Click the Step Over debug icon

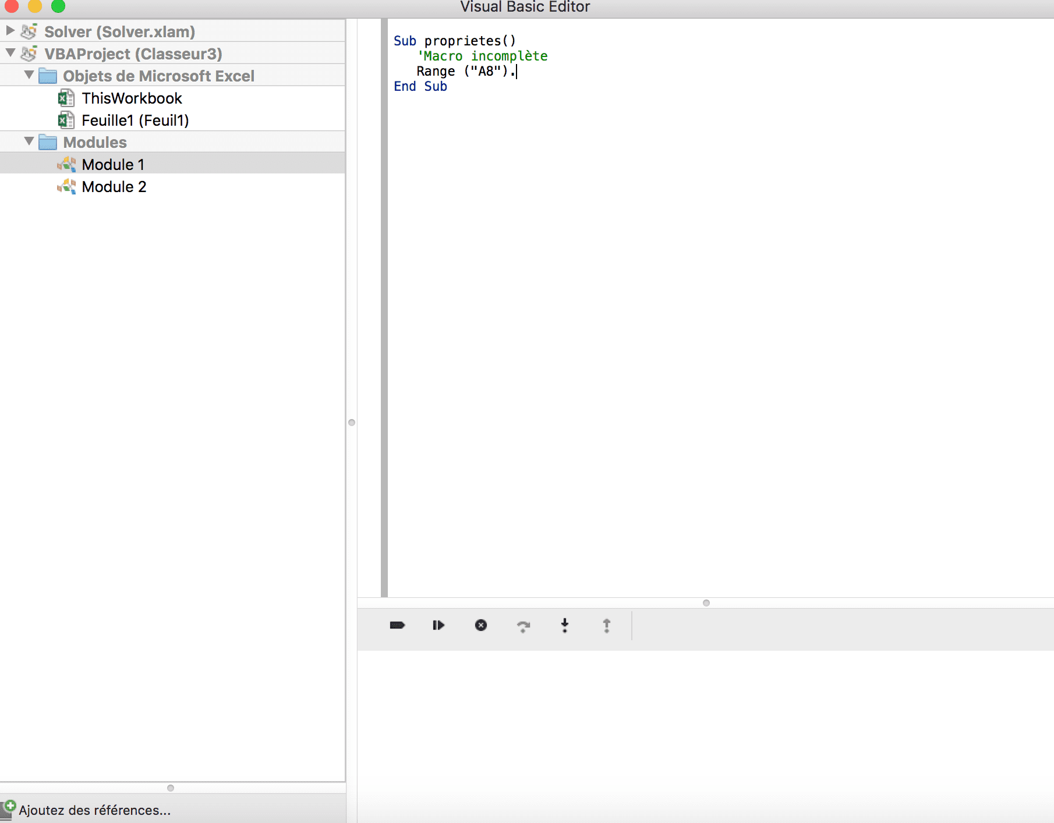click(523, 626)
